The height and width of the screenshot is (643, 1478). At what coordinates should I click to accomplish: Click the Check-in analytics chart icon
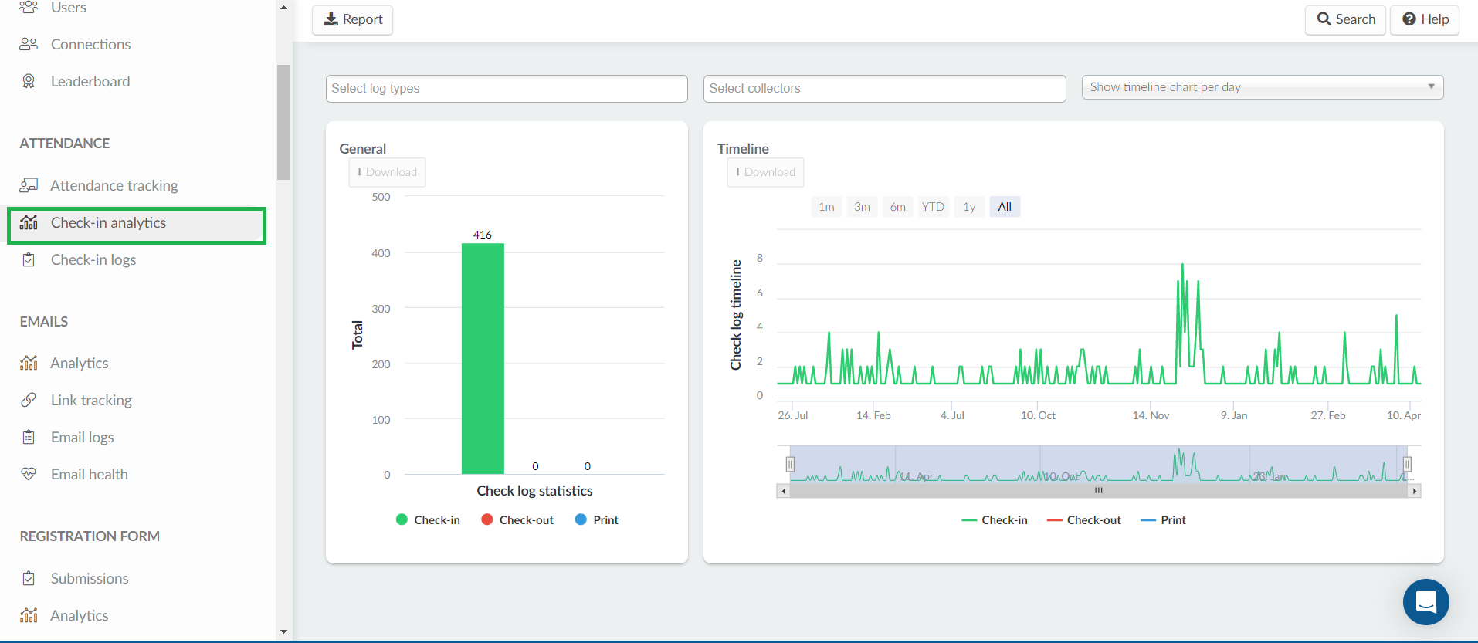[x=29, y=222]
